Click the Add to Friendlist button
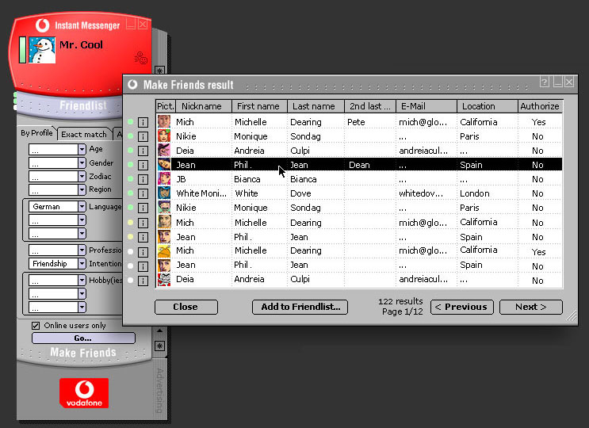 pyautogui.click(x=300, y=307)
